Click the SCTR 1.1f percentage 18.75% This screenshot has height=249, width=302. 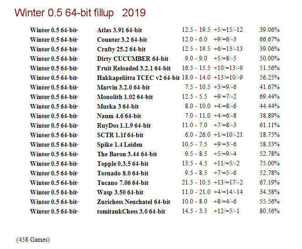[270, 134]
